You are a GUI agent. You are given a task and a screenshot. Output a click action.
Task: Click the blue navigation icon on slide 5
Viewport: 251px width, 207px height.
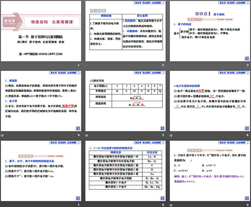click(162, 128)
